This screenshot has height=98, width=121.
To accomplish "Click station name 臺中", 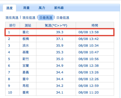I will [x=26, y=79].
